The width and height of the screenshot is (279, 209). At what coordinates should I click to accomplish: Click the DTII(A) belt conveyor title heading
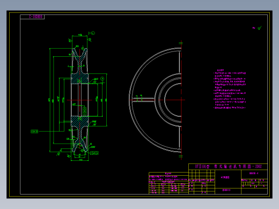[228, 167]
